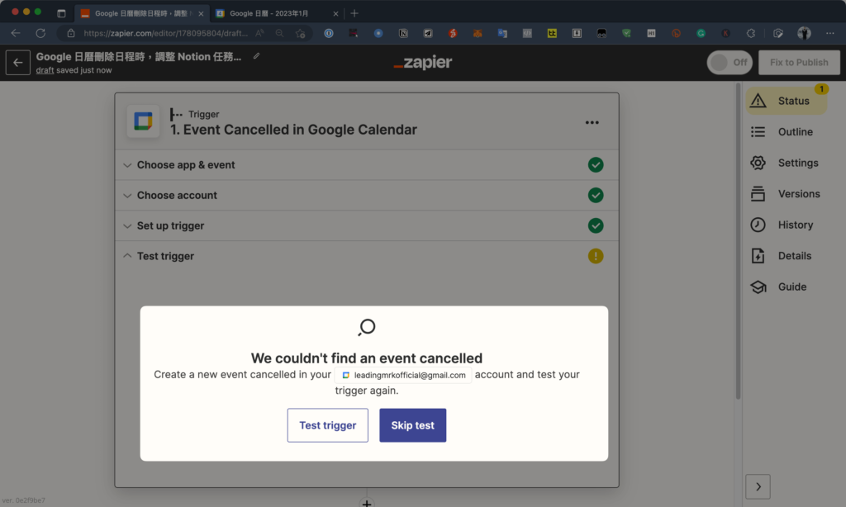
Task: Reload the current page
Action: pos(40,33)
